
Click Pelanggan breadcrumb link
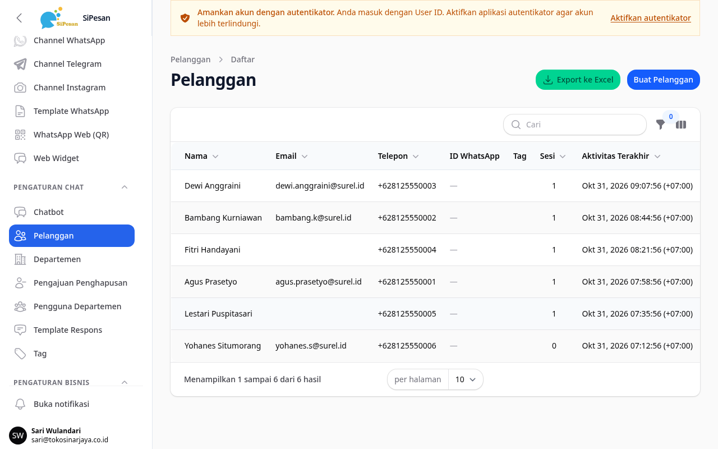click(191, 59)
